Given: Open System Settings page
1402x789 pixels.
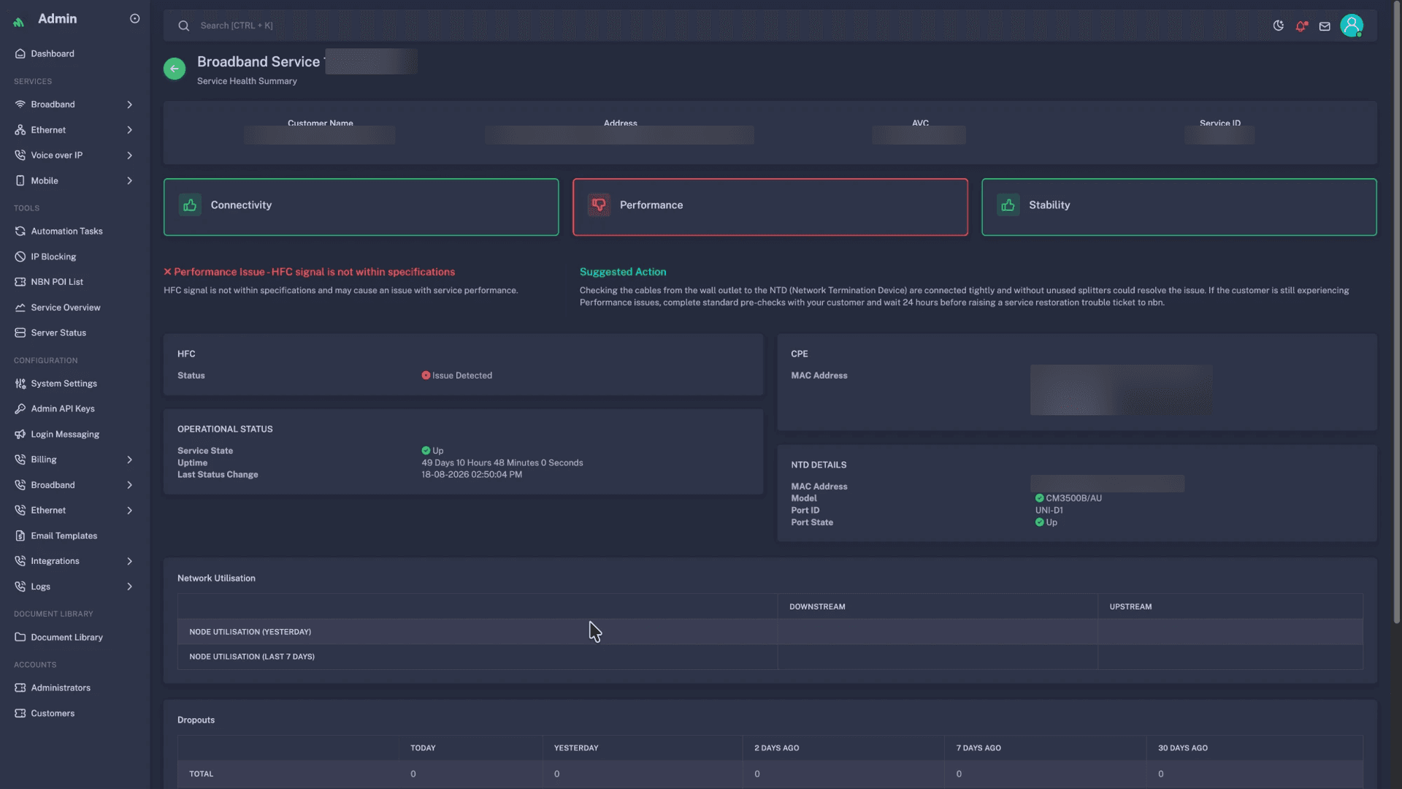Looking at the screenshot, I should click(74, 384).
